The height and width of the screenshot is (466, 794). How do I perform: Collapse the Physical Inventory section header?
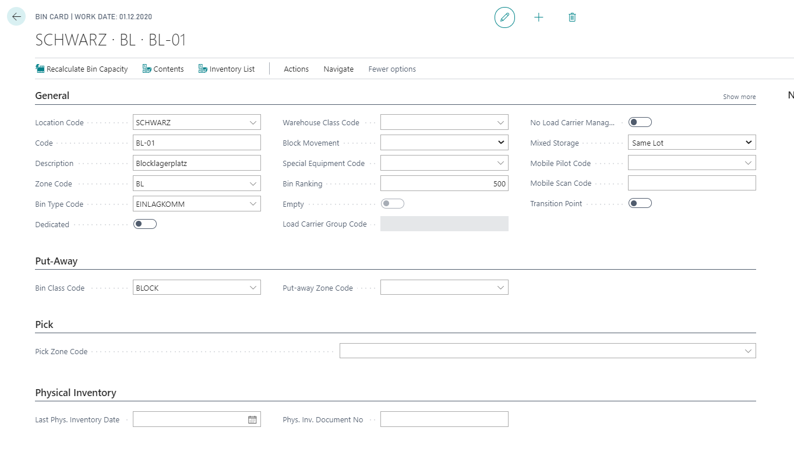pyautogui.click(x=76, y=393)
